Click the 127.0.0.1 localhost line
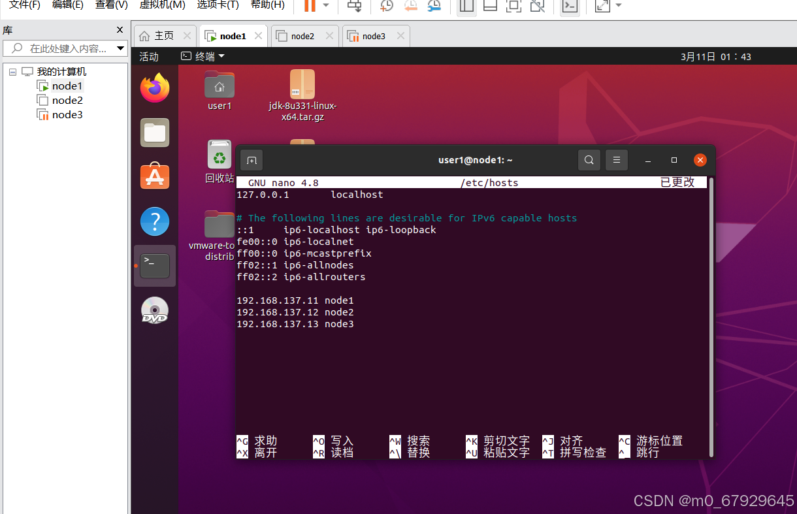Image resolution: width=797 pixels, height=514 pixels. (310, 195)
